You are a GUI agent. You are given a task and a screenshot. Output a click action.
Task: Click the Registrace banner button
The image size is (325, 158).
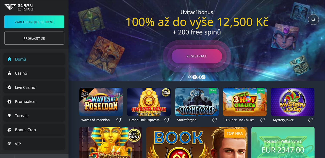pos(197,56)
